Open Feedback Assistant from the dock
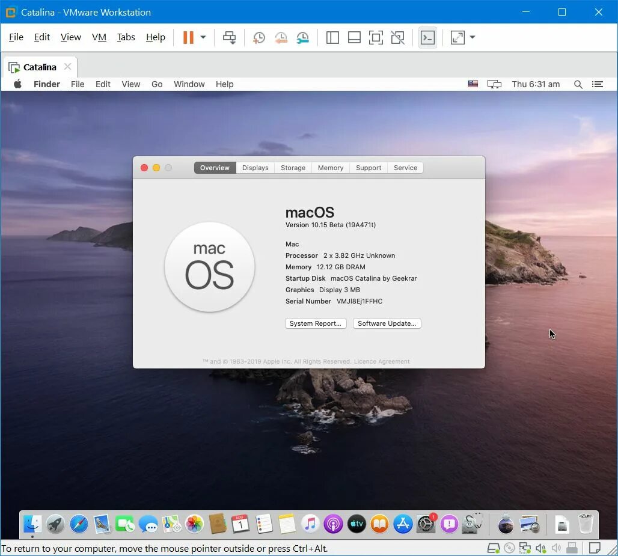 tap(449, 524)
